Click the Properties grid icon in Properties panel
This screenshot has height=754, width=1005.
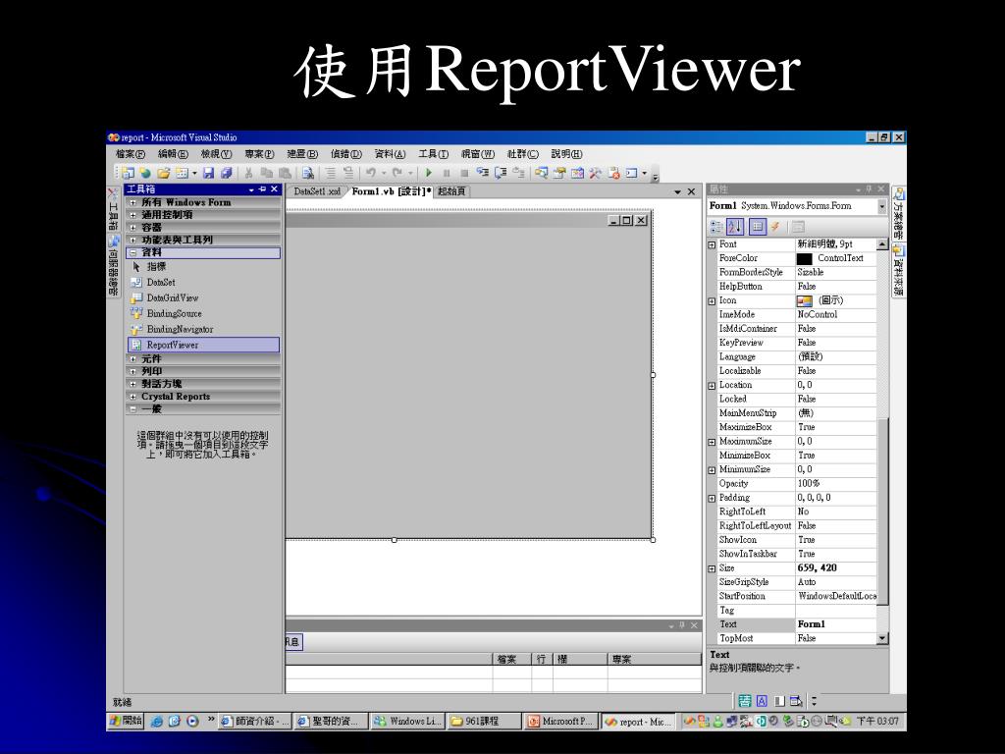pos(758,227)
